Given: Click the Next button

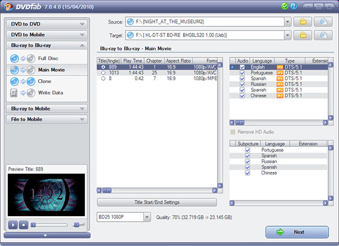Looking at the screenshot, I should pos(297,232).
